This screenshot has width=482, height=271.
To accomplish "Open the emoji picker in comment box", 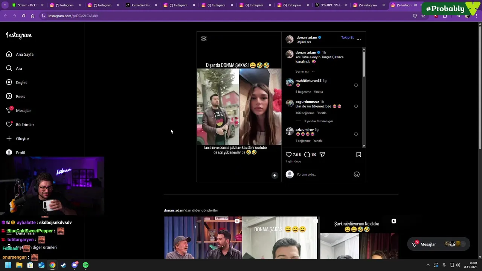I will 357,174.
